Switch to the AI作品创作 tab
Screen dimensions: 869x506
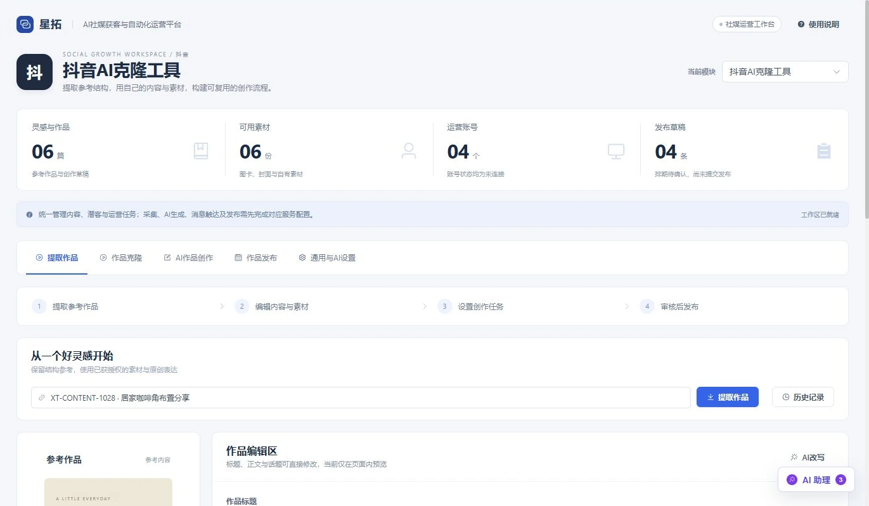(188, 258)
